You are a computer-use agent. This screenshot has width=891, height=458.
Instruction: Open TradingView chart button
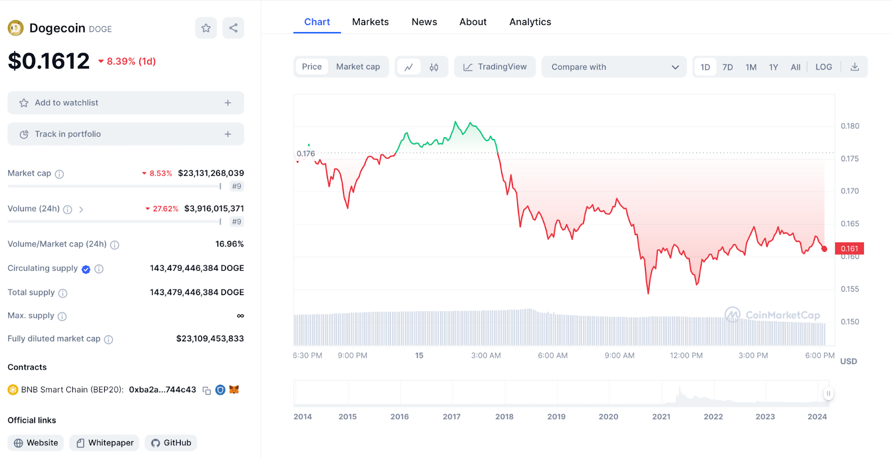(x=495, y=67)
